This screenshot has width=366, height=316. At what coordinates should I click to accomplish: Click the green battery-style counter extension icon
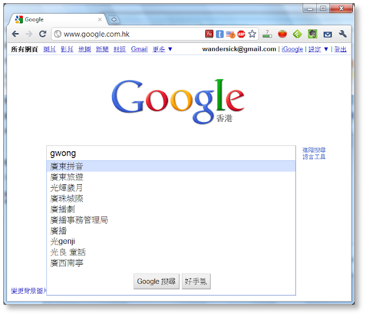[x=267, y=34]
